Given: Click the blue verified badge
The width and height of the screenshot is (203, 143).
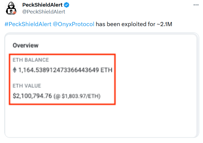Looking at the screenshot, I should pos(67,5).
